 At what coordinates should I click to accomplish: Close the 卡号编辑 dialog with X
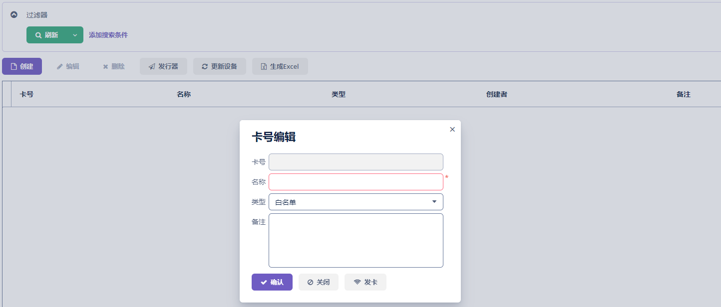pos(452,129)
